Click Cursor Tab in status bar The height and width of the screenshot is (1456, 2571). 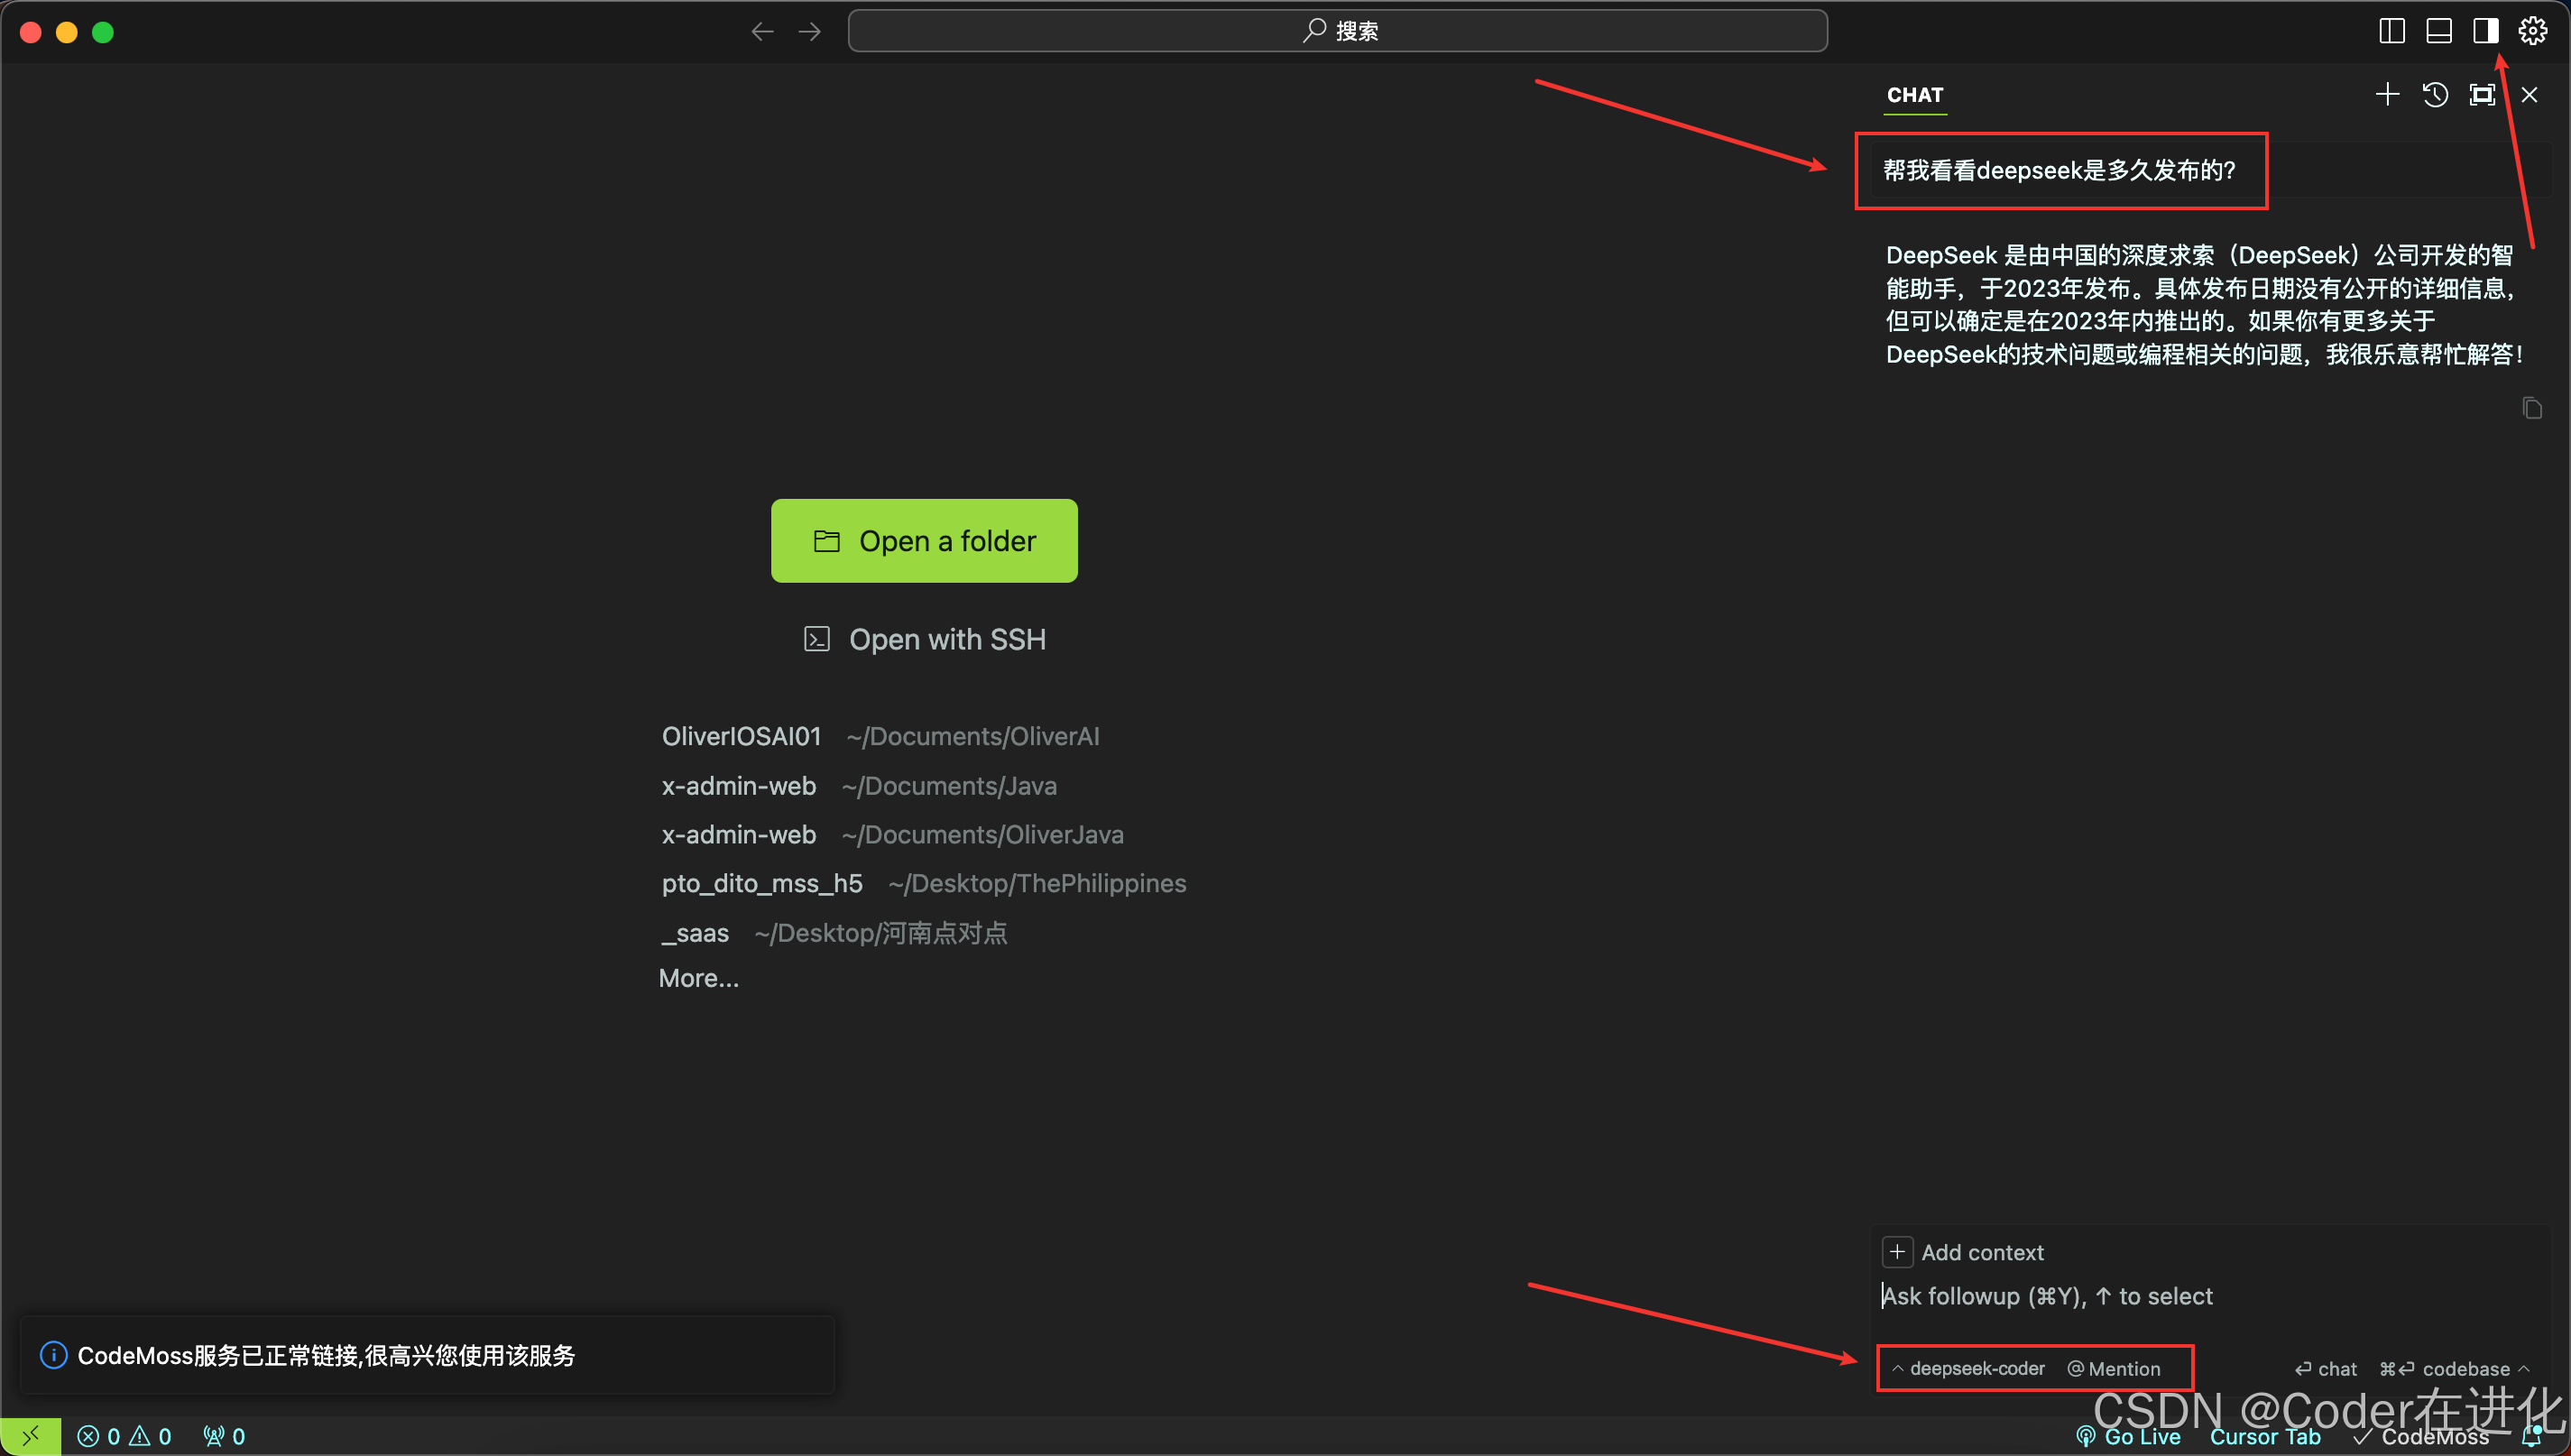click(2264, 1436)
